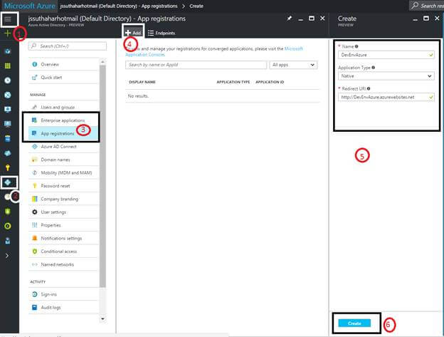Image resolution: width=444 pixels, height=337 pixels.
Task: Click the green plus New resource icon
Action: pos(7,33)
